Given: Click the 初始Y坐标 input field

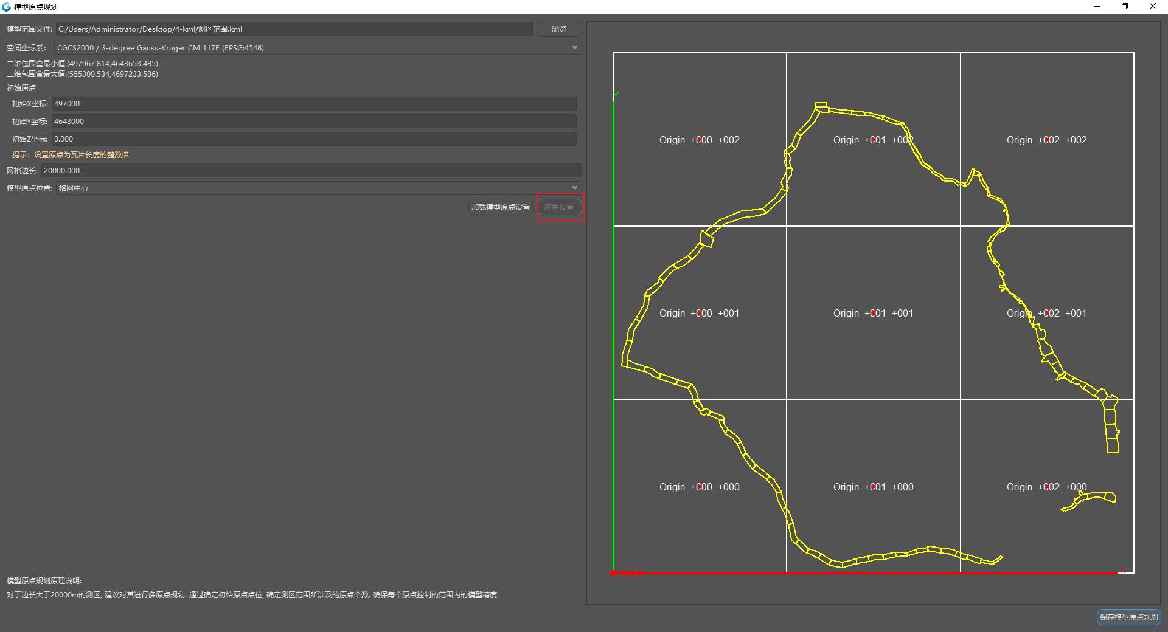Looking at the screenshot, I should pos(314,122).
